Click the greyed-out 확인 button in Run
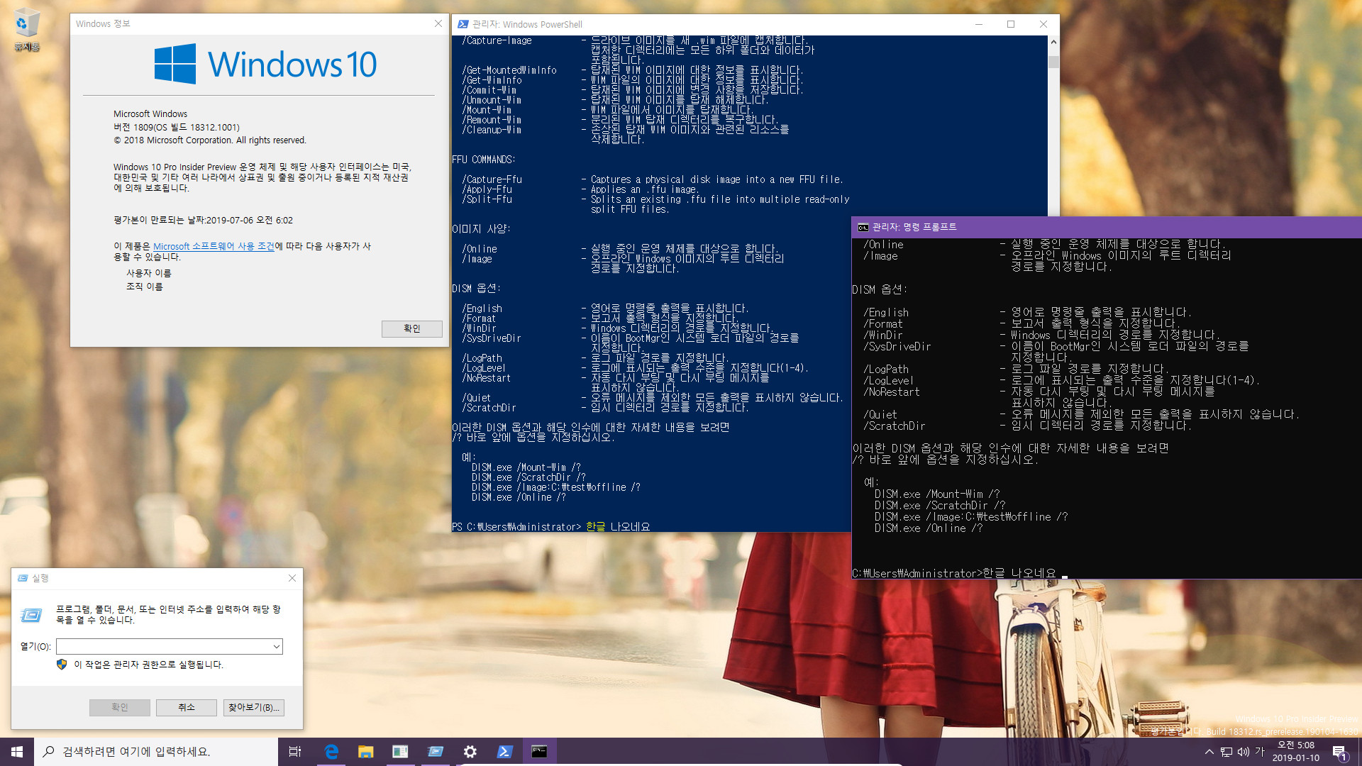This screenshot has height=766, width=1362. click(120, 707)
